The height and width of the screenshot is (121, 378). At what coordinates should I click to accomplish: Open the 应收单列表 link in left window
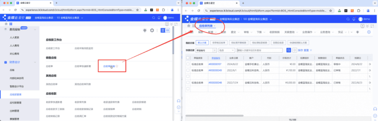(x=109, y=66)
